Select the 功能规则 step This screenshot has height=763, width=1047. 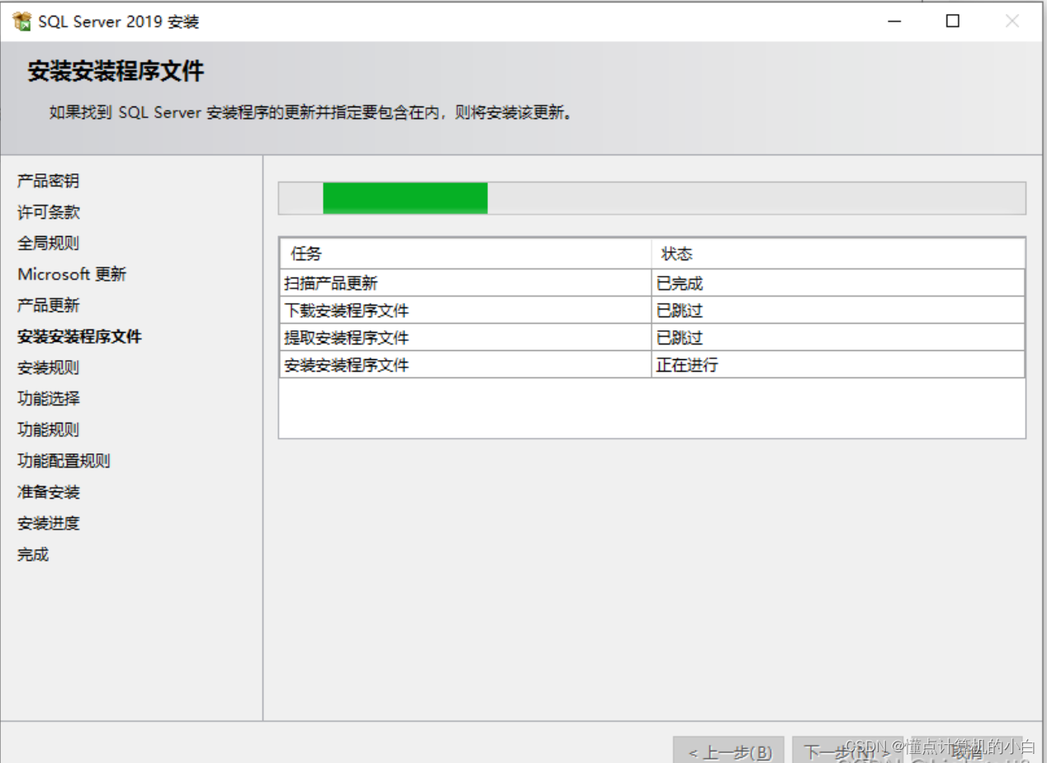coord(49,430)
